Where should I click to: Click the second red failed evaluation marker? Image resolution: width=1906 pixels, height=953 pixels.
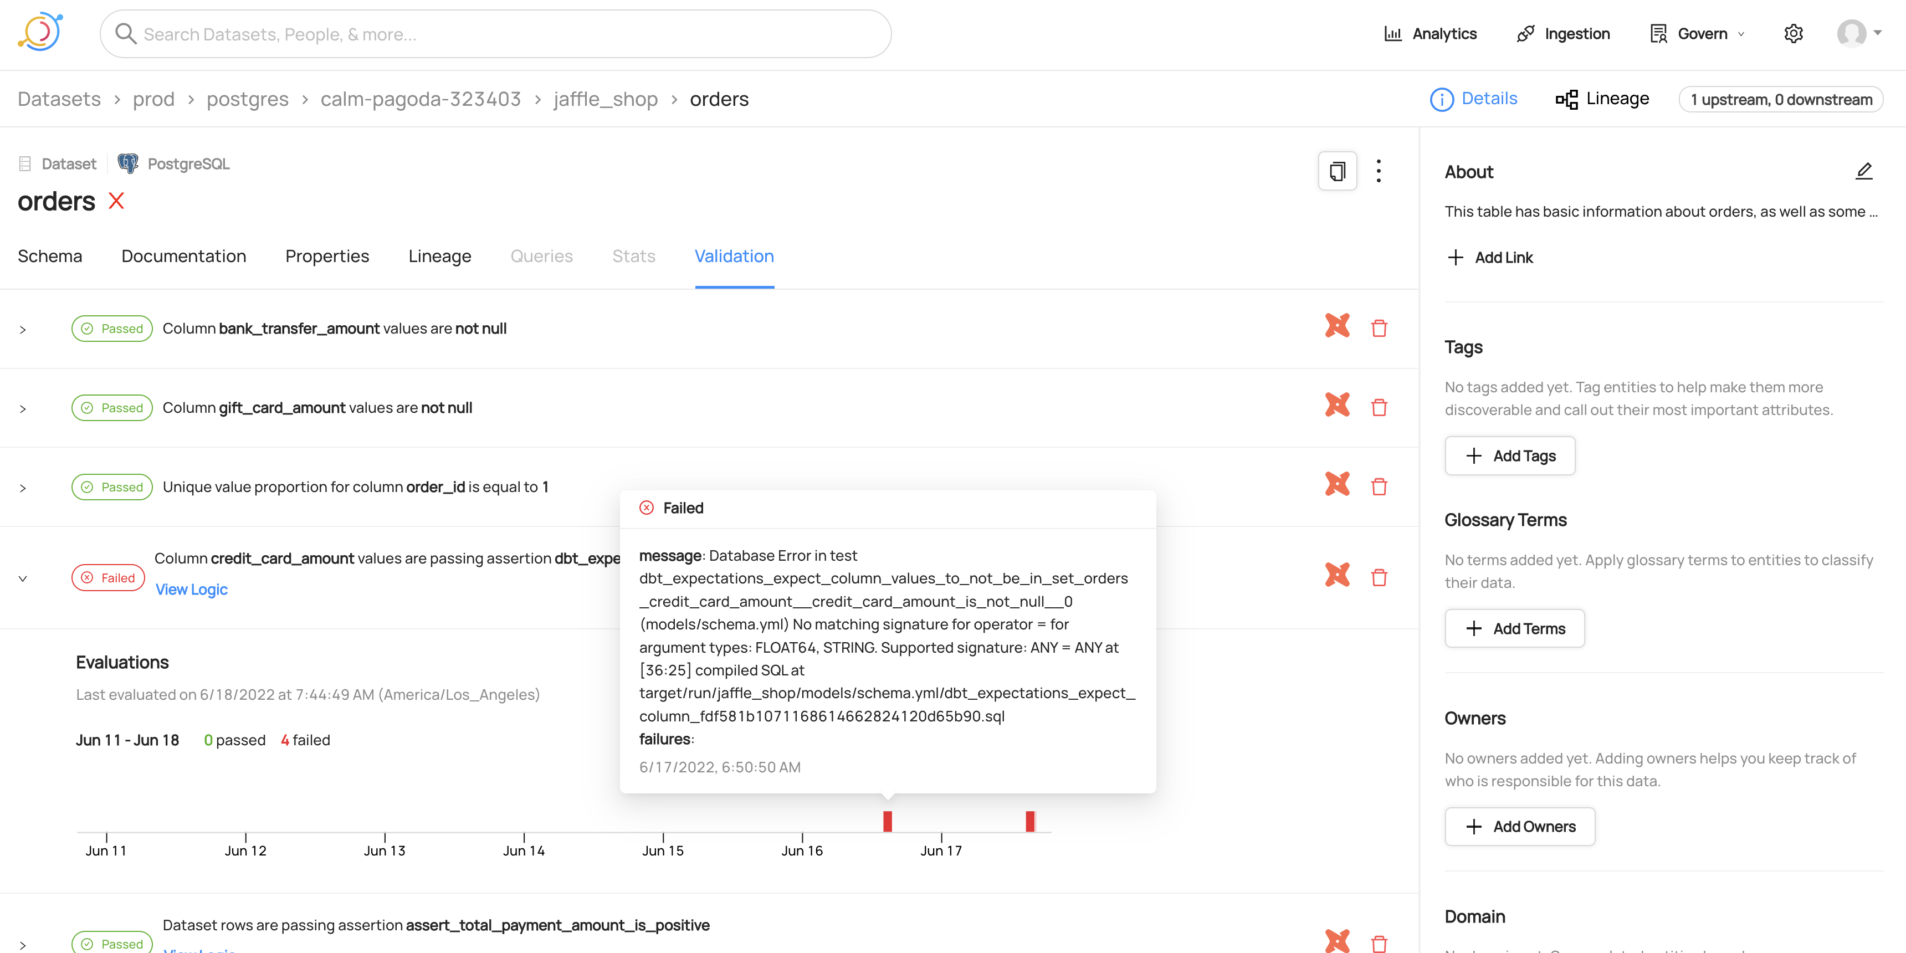click(1029, 821)
